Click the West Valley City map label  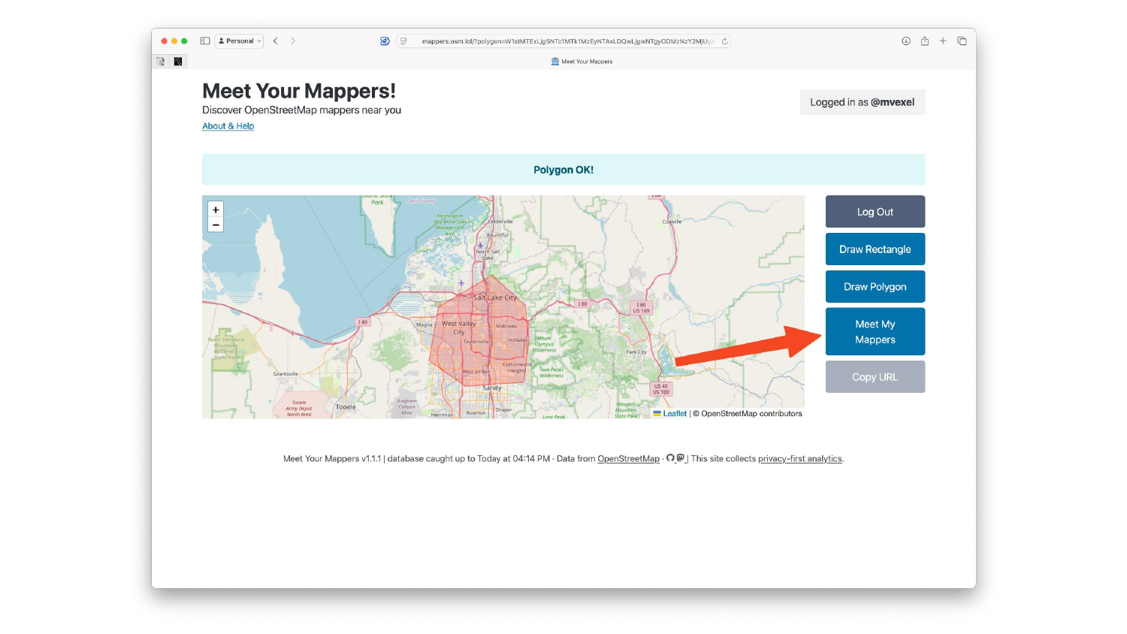(458, 328)
